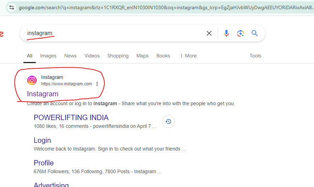Click the history clock icon near Powerlifting India
The width and height of the screenshot is (314, 187).
[x=168, y=121]
